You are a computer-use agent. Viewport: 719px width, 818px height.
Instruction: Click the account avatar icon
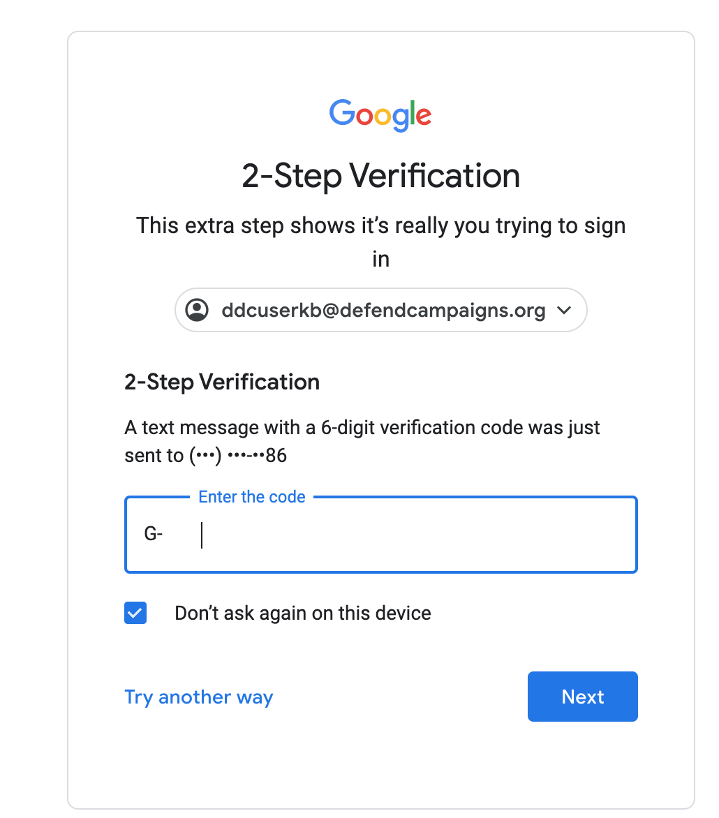[198, 310]
